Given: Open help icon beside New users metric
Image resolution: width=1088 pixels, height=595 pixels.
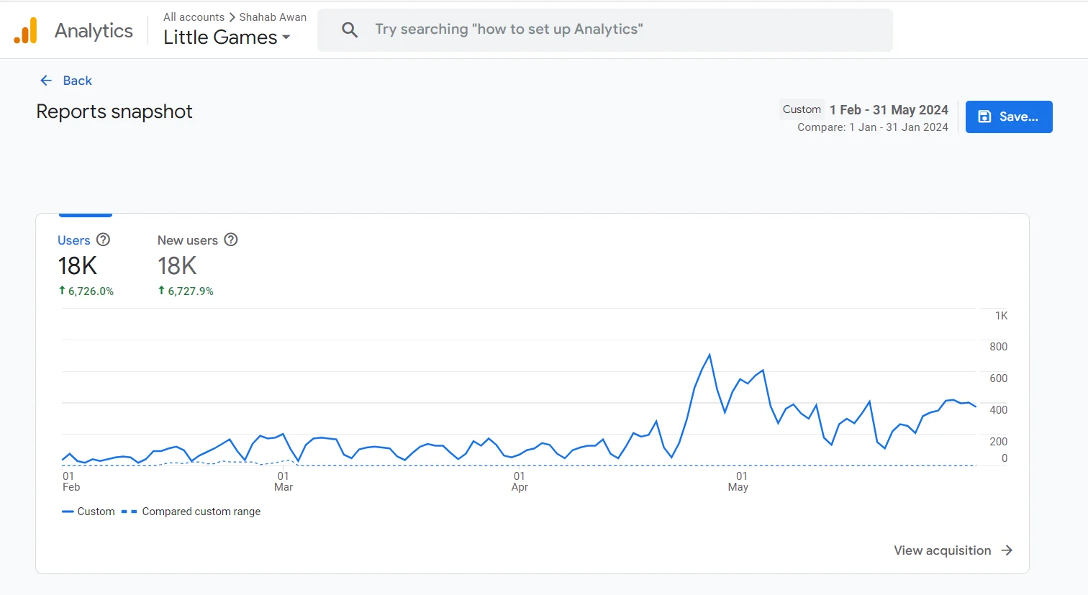Looking at the screenshot, I should [x=230, y=240].
